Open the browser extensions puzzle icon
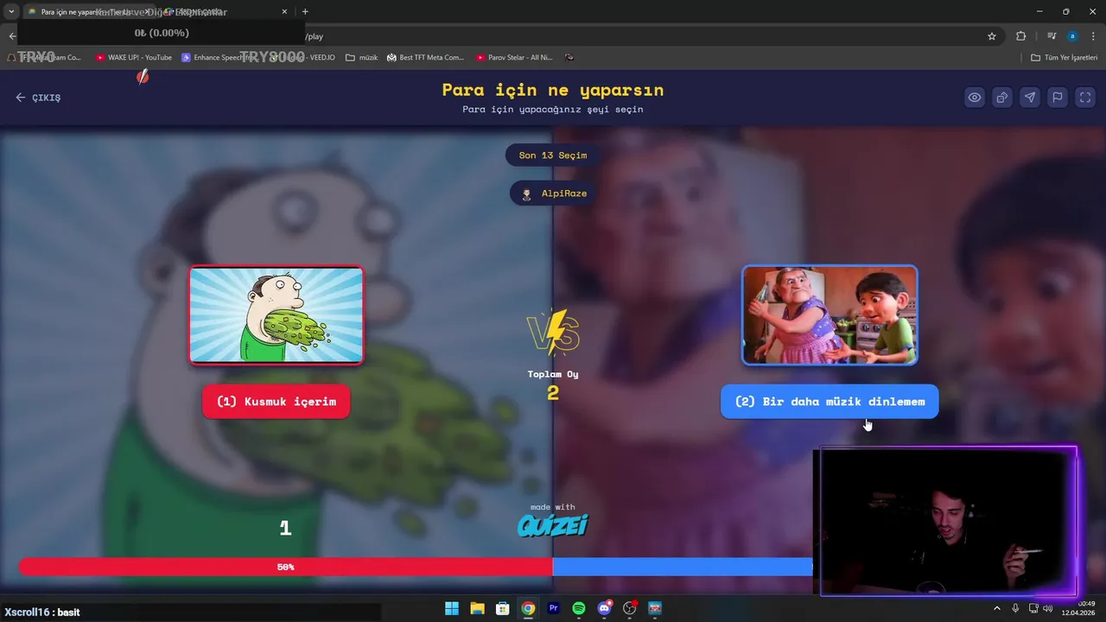Viewport: 1106px width, 622px height. [1021, 36]
